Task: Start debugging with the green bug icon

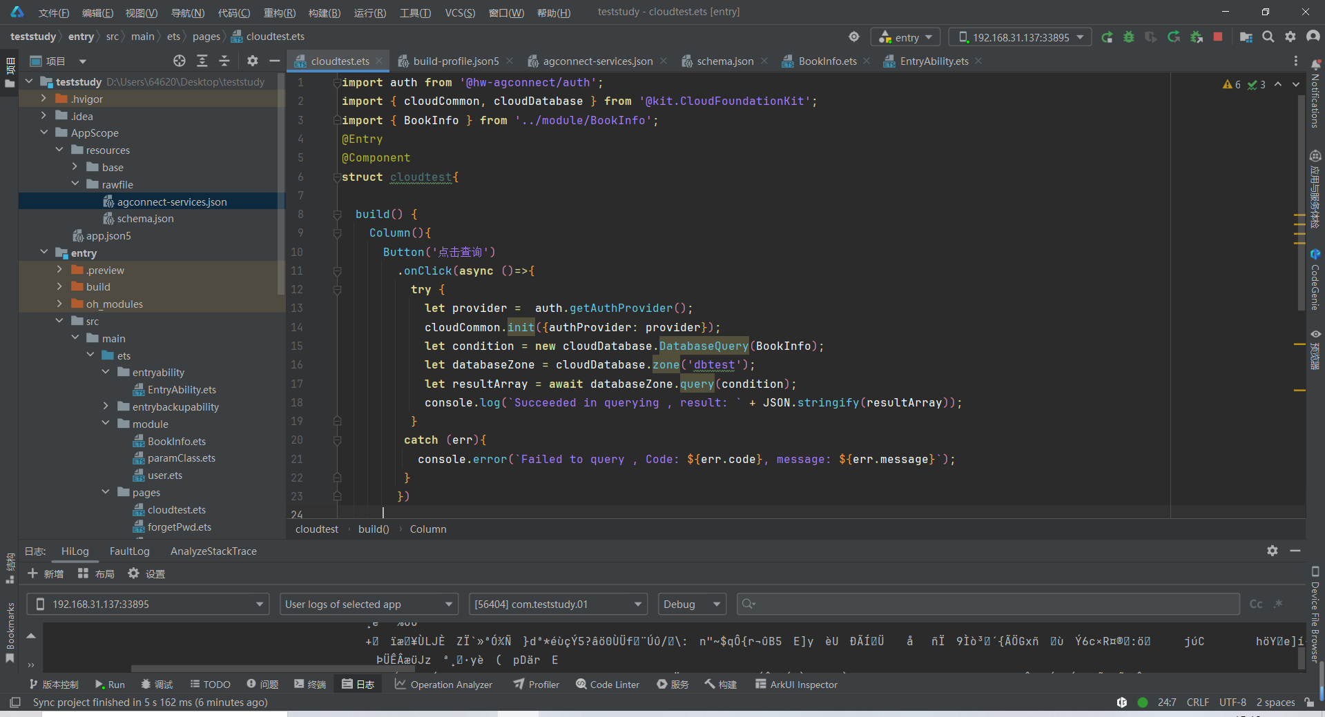Action: point(1129,37)
